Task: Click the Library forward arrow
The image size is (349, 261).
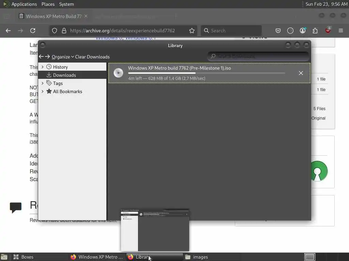Action: [47, 57]
